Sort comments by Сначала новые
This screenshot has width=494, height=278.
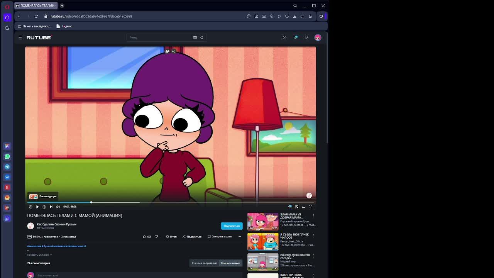[x=230, y=263]
